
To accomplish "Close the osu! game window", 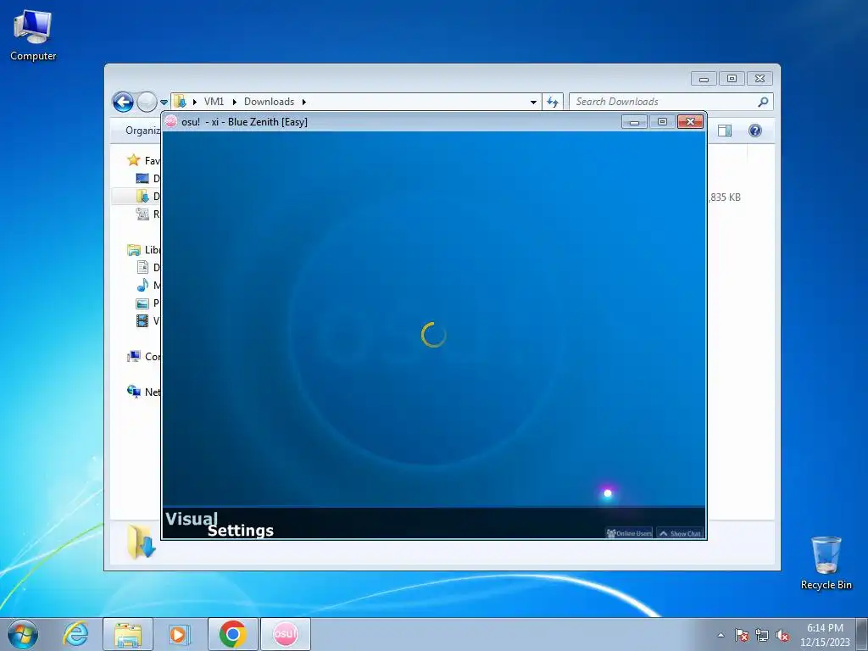I will (690, 122).
